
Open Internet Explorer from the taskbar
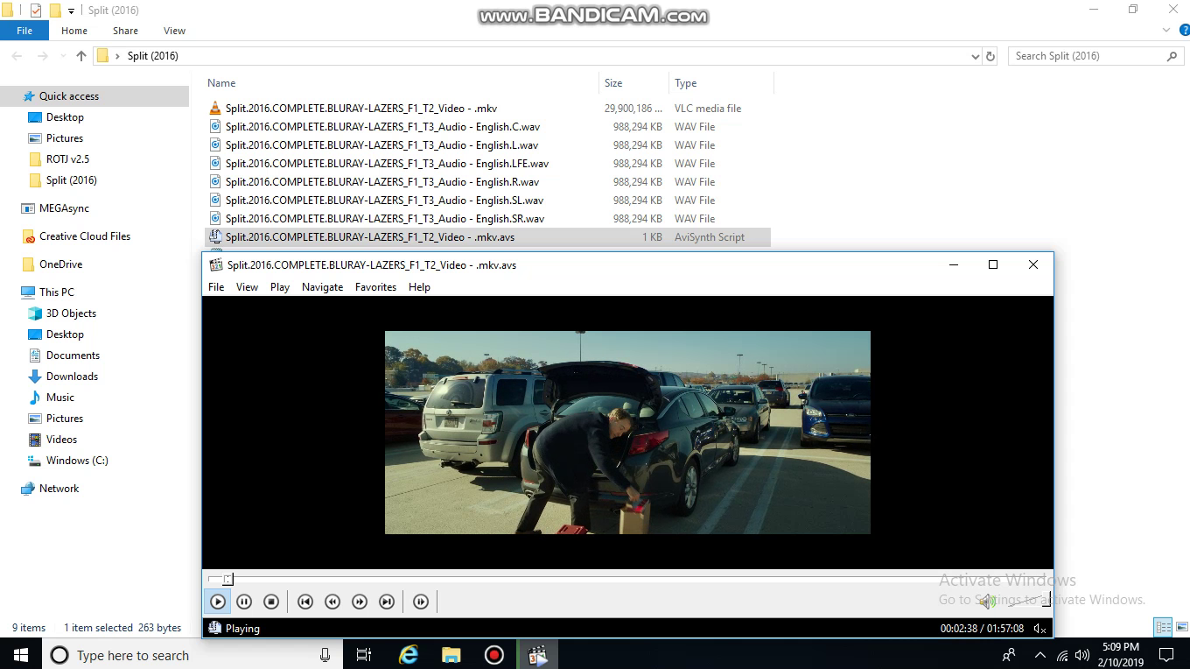tap(409, 655)
